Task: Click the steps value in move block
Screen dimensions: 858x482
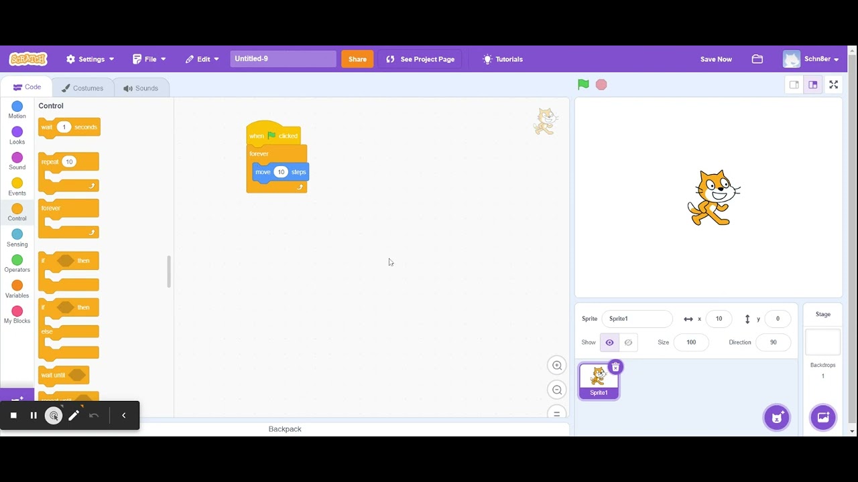Action: pyautogui.click(x=281, y=172)
